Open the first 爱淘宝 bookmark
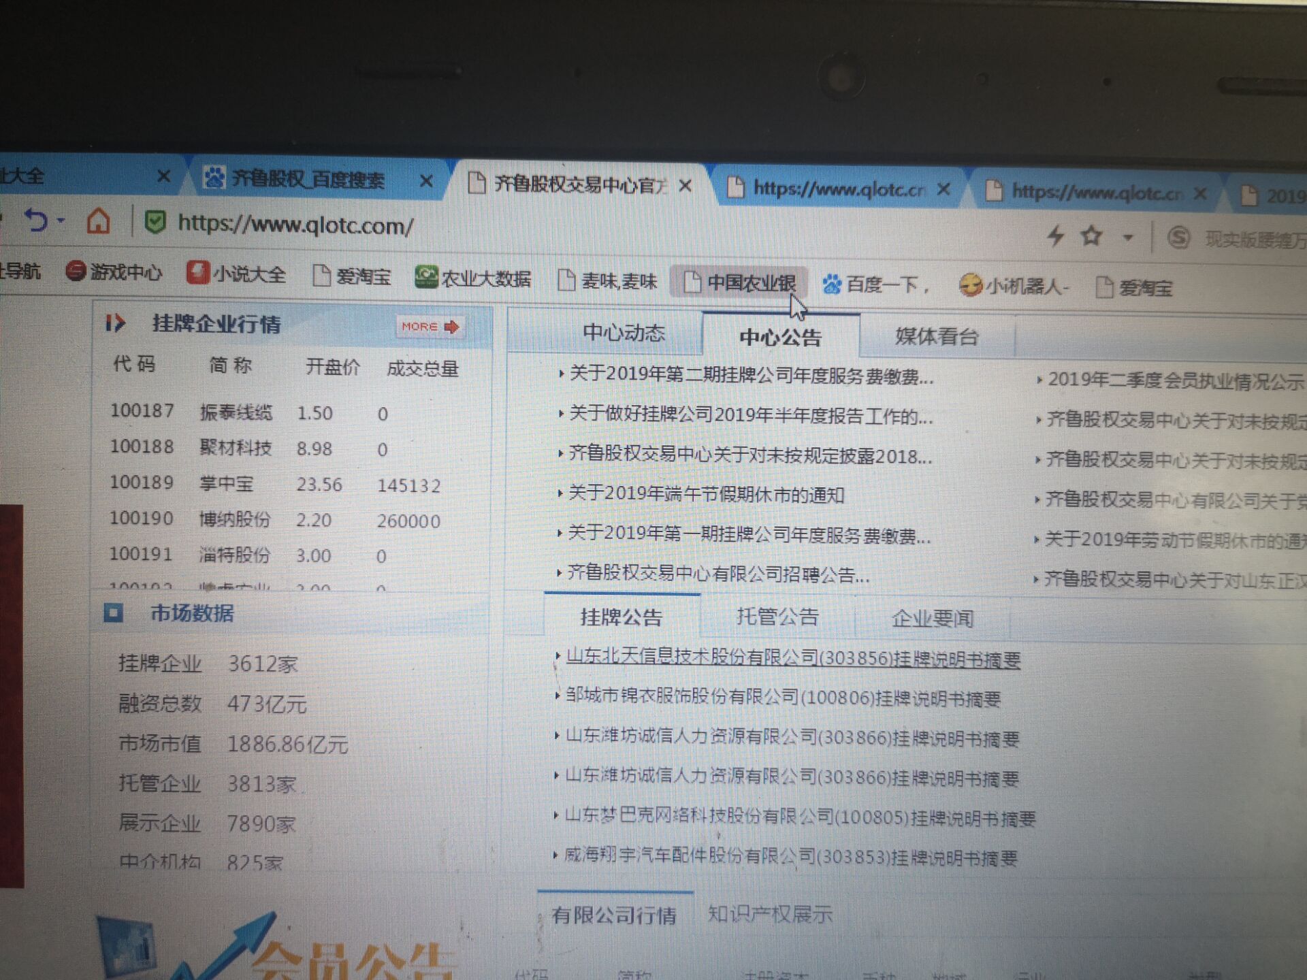 [352, 276]
